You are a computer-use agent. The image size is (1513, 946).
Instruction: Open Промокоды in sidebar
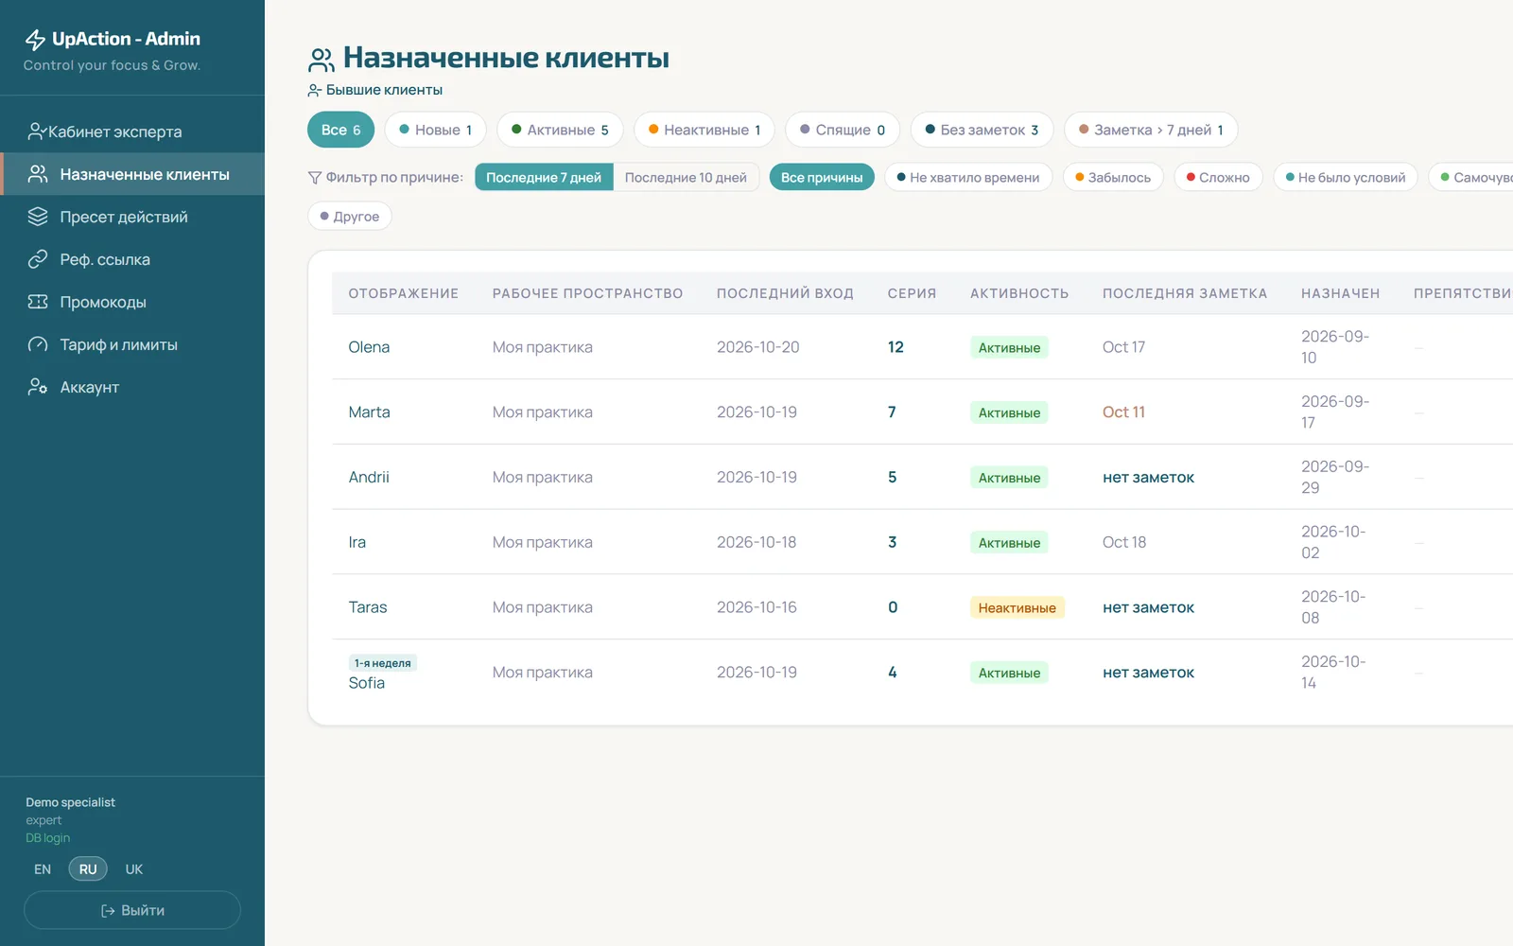132,302
